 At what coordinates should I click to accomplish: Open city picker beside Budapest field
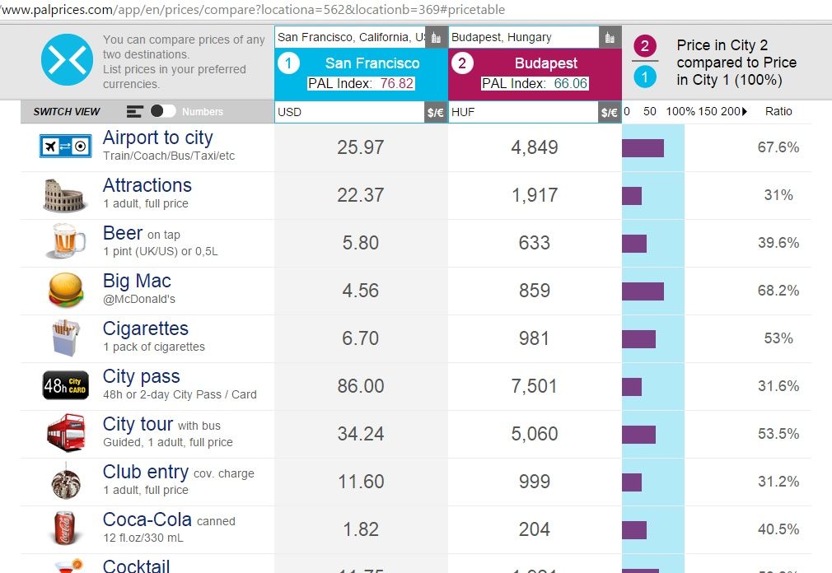pos(610,37)
